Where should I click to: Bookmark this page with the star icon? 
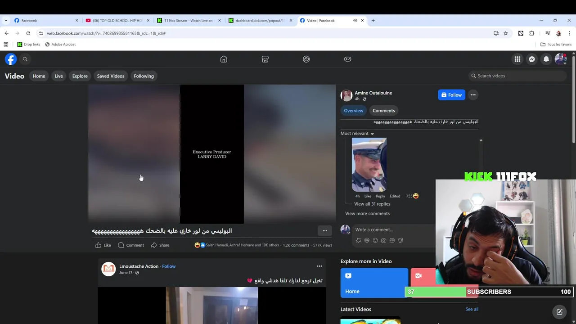tap(506, 33)
